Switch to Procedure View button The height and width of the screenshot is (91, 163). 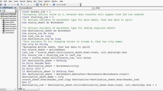[x=19, y=89]
